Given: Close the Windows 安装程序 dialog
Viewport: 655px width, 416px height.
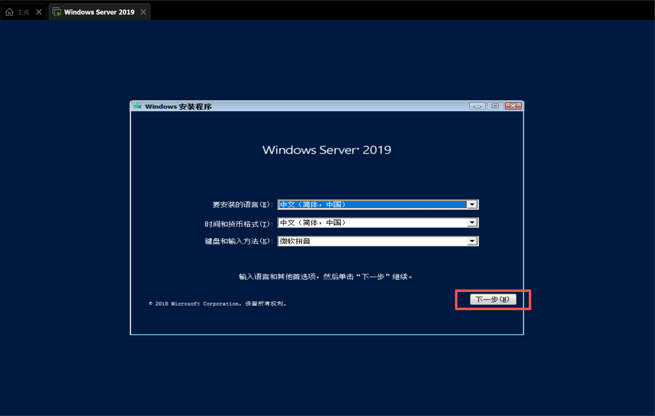Looking at the screenshot, I should 513,106.
